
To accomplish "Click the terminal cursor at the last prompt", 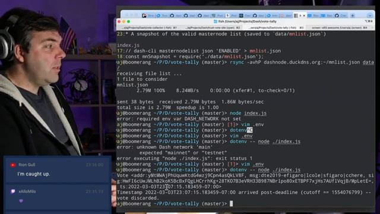I will pyautogui.click(x=231, y=203).
